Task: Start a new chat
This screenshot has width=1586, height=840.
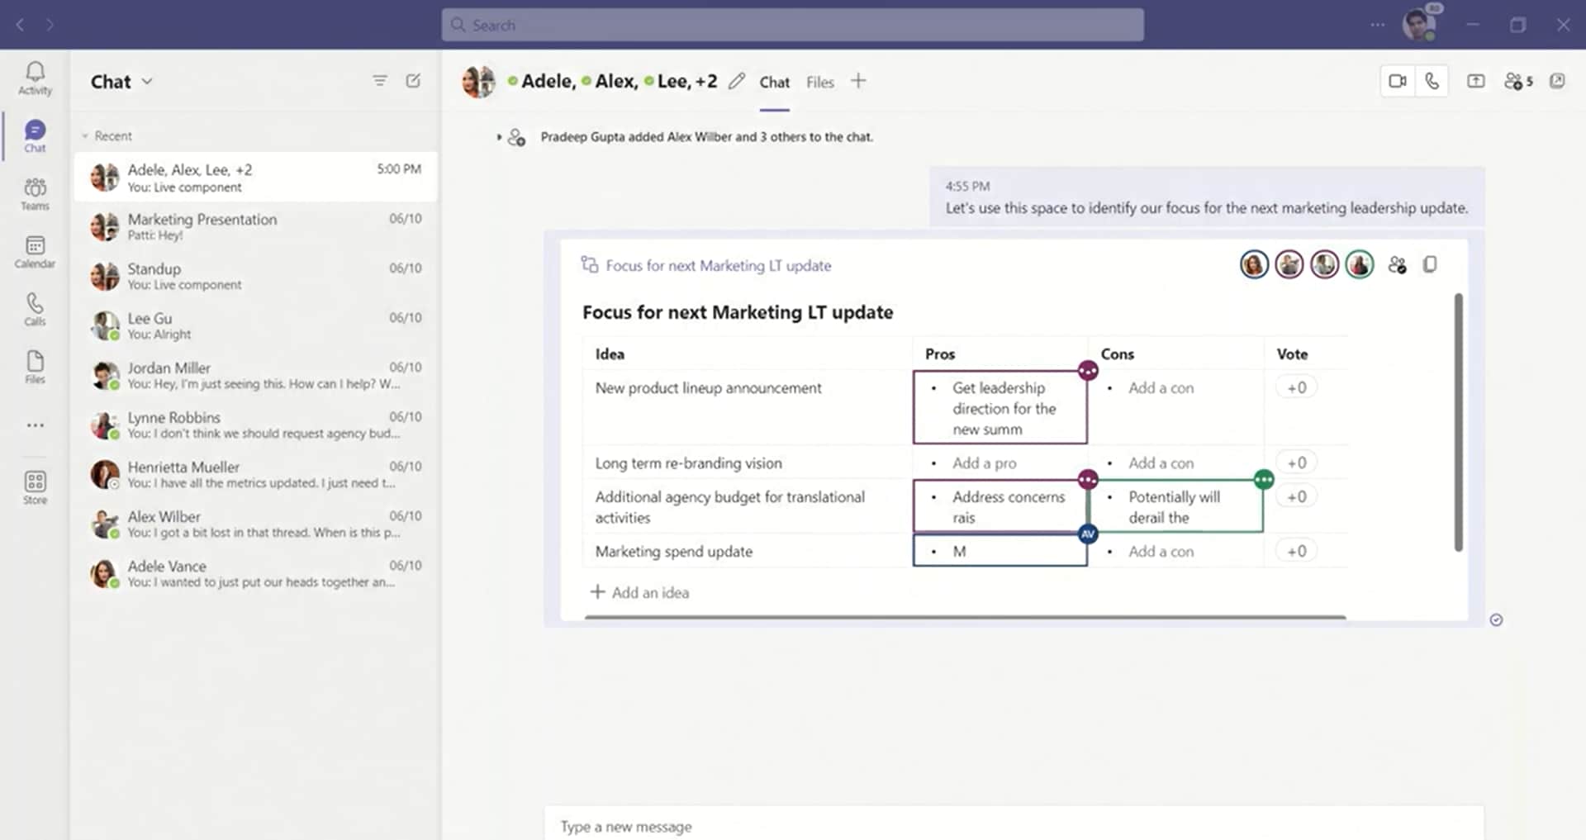Action: point(413,81)
